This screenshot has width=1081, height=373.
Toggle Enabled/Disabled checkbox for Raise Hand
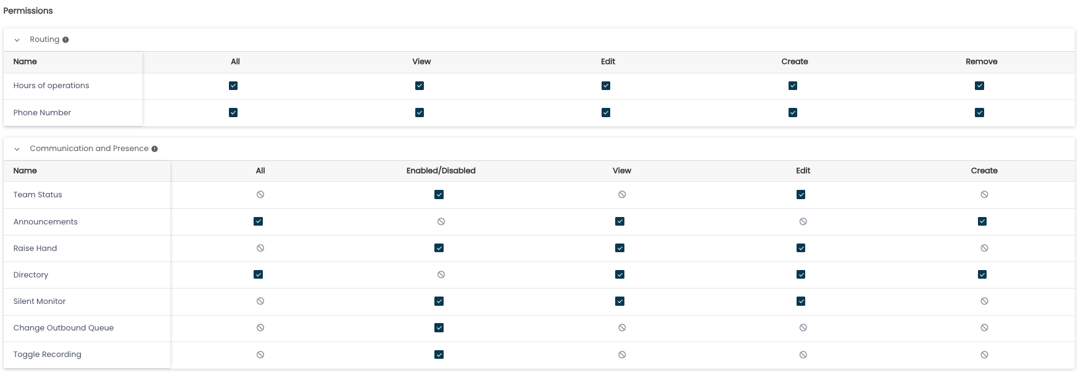click(439, 248)
